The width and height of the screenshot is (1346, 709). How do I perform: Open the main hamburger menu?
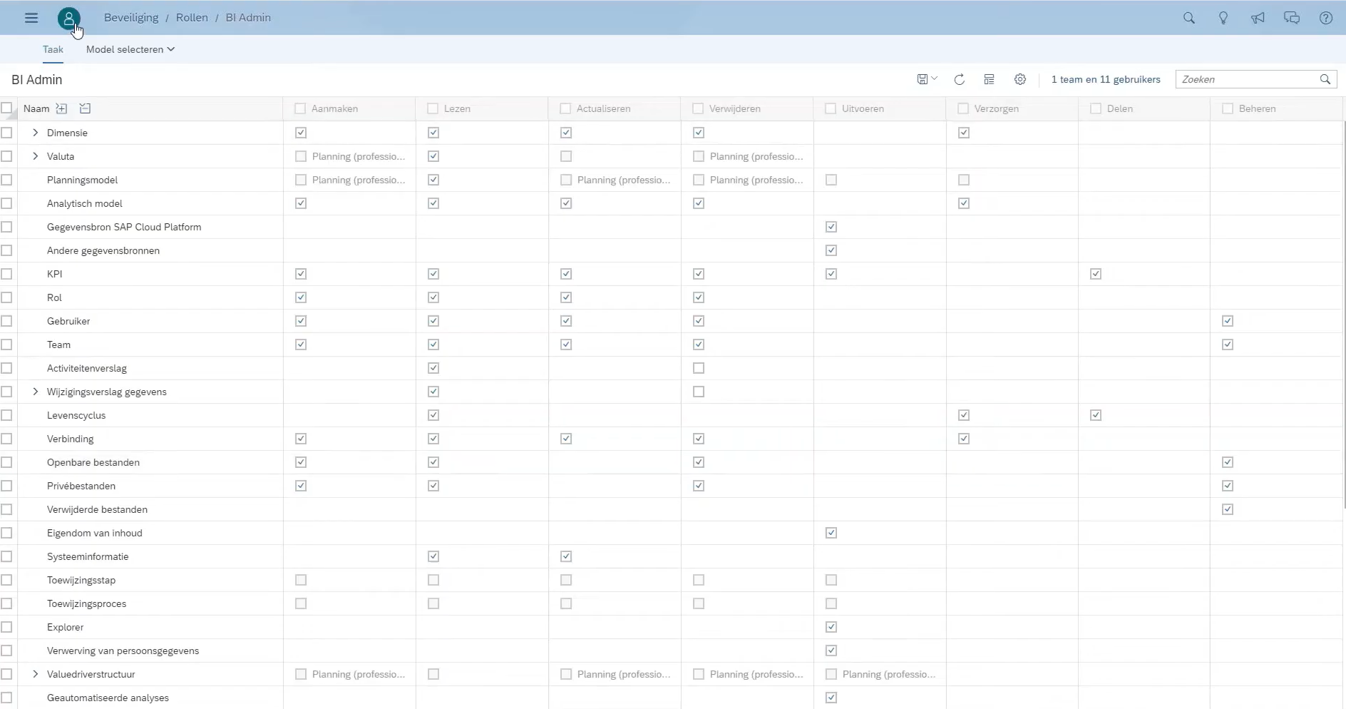tap(31, 18)
